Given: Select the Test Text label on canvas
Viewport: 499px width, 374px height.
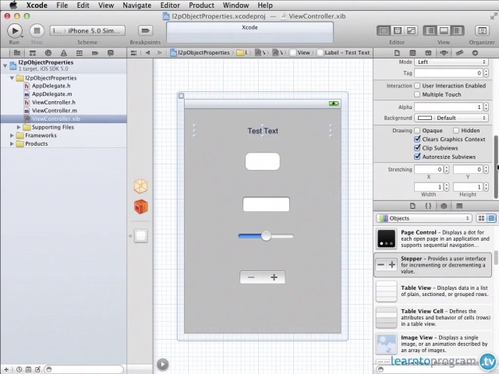Looking at the screenshot, I should [x=263, y=131].
